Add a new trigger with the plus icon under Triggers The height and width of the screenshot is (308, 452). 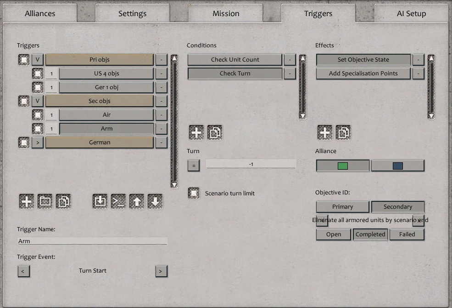27,201
